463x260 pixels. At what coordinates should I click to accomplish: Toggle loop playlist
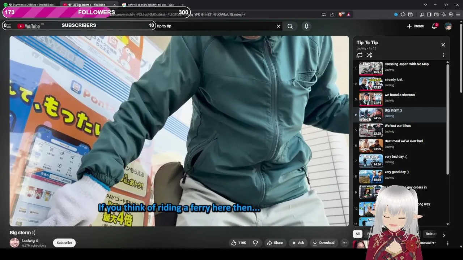(x=360, y=55)
